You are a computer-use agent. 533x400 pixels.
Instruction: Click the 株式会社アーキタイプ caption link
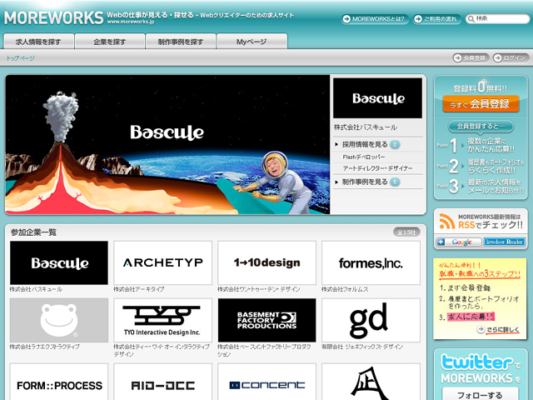point(139,289)
